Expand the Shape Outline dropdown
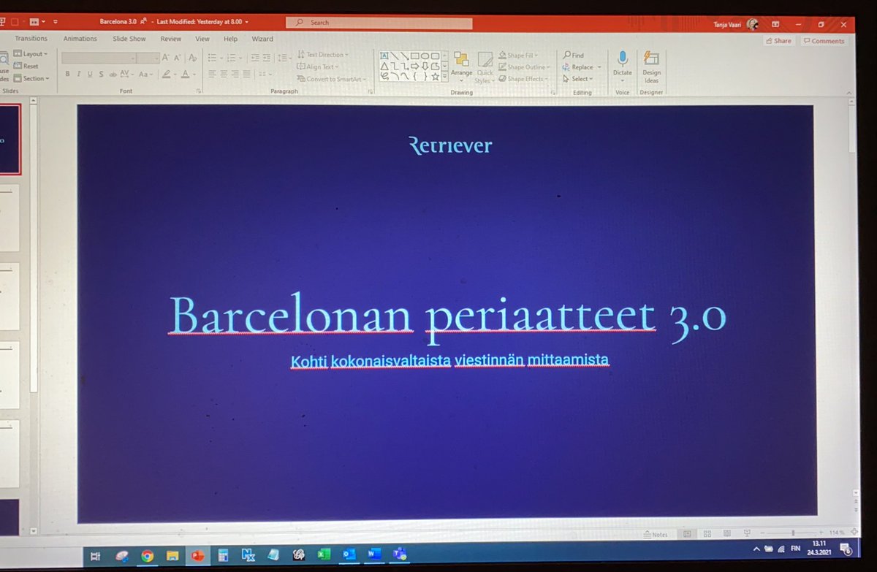This screenshot has width=877, height=572. pos(523,67)
